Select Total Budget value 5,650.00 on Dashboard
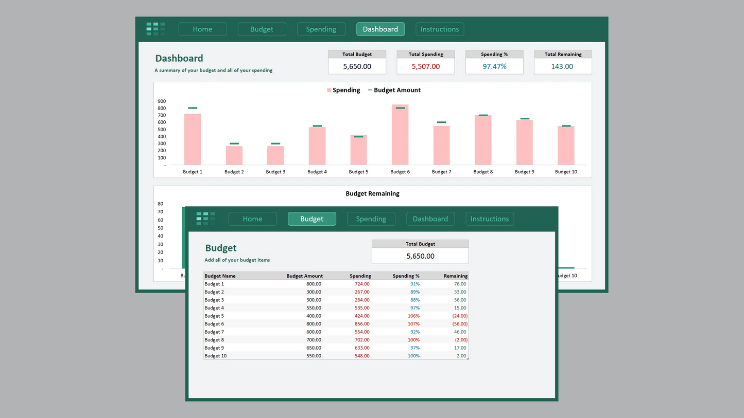This screenshot has width=744, height=418. 357,66
